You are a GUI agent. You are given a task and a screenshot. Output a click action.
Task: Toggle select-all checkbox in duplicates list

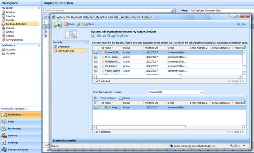(x=95, y=103)
